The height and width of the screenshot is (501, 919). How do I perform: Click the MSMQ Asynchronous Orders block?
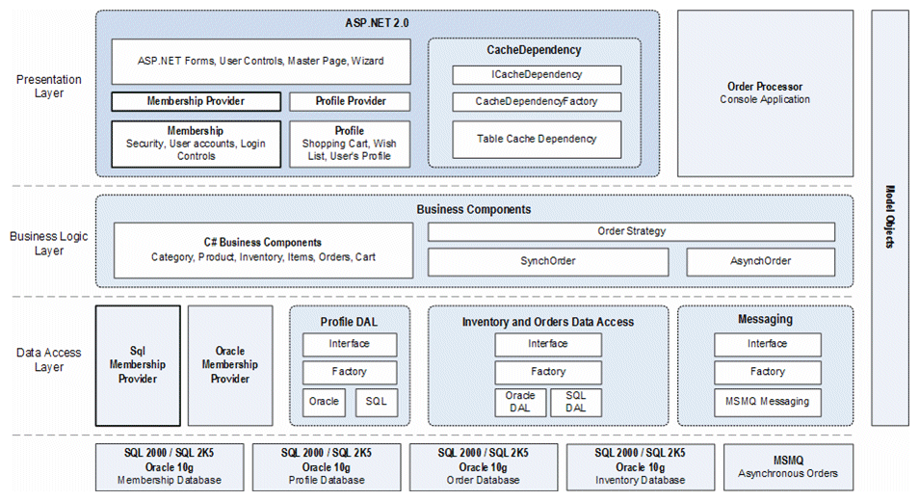[x=788, y=467]
